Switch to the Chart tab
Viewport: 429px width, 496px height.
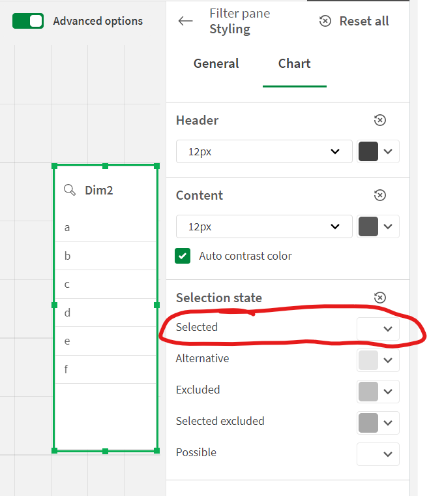pos(294,63)
